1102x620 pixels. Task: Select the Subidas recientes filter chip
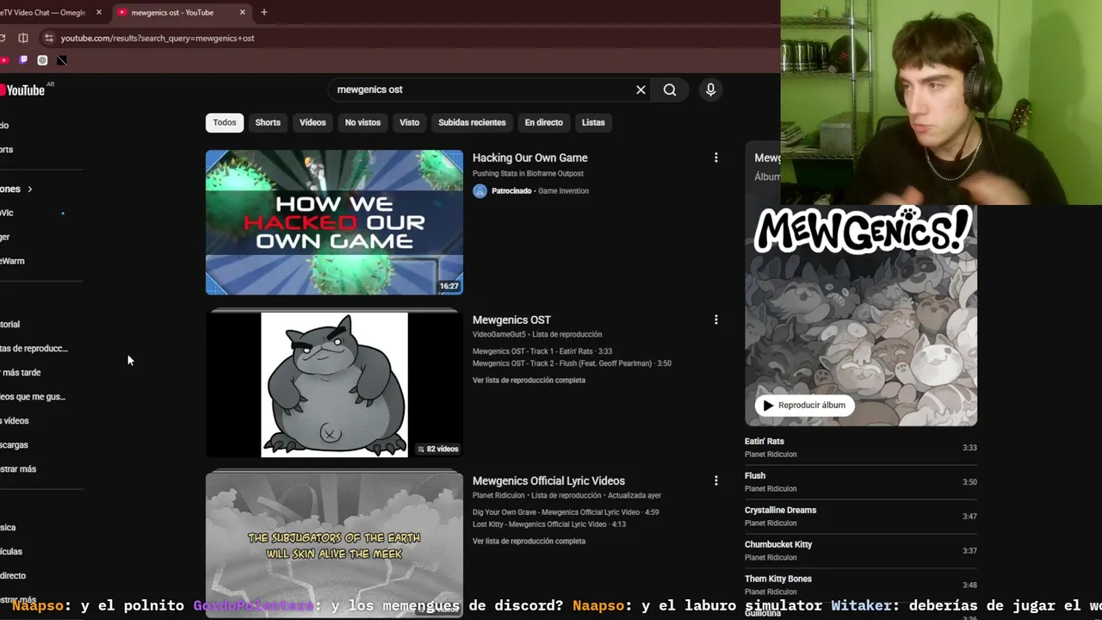[472, 122]
